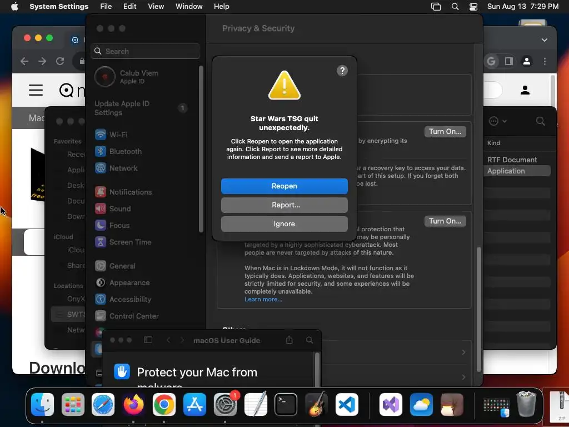The width and height of the screenshot is (569, 427).
Task: Open Visual Studio Code from the Dock
Action: (347, 405)
